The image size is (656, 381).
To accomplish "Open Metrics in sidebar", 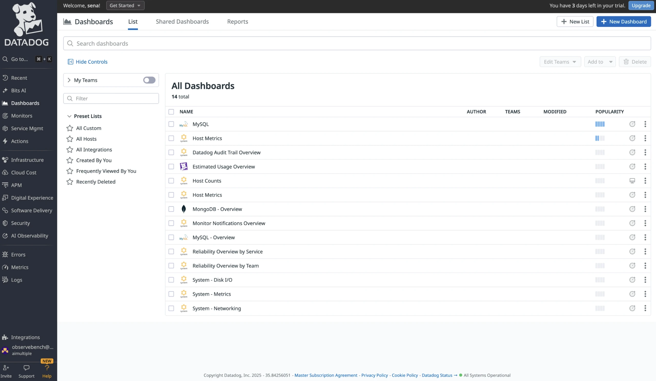I will pyautogui.click(x=19, y=267).
